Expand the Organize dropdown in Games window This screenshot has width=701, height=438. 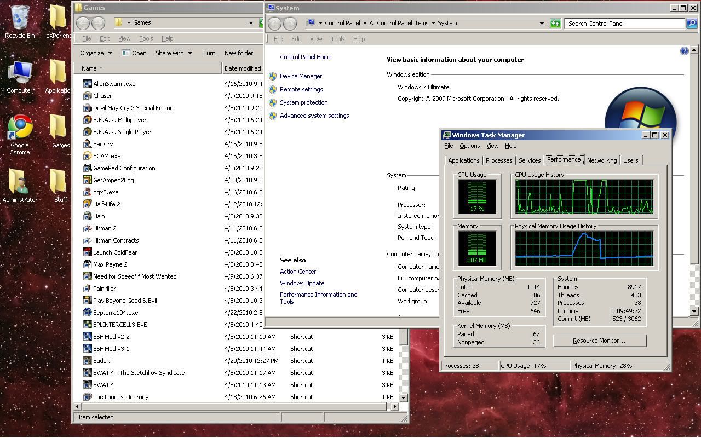coord(96,53)
